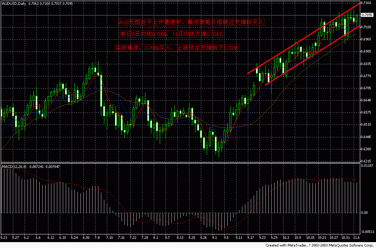The height and width of the screenshot is (248, 376).
Task: Click the 0.7030 price axis label
Action: pos(367,27)
